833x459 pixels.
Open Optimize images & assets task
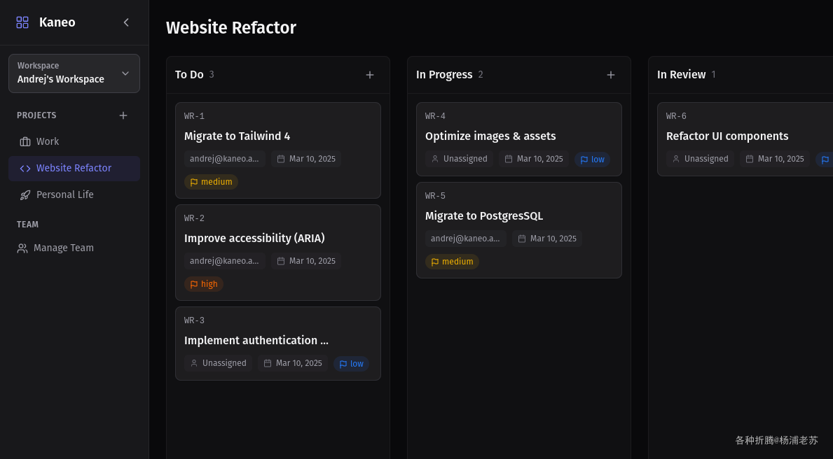tap(490, 136)
